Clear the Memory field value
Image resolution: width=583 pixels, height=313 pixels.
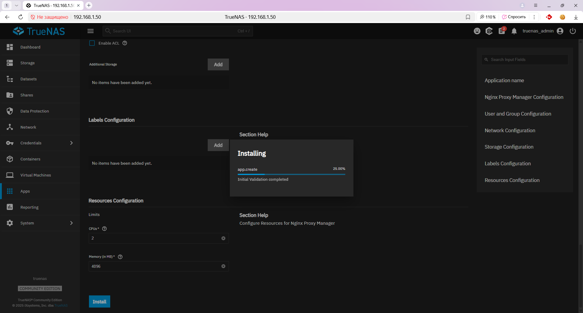click(223, 266)
